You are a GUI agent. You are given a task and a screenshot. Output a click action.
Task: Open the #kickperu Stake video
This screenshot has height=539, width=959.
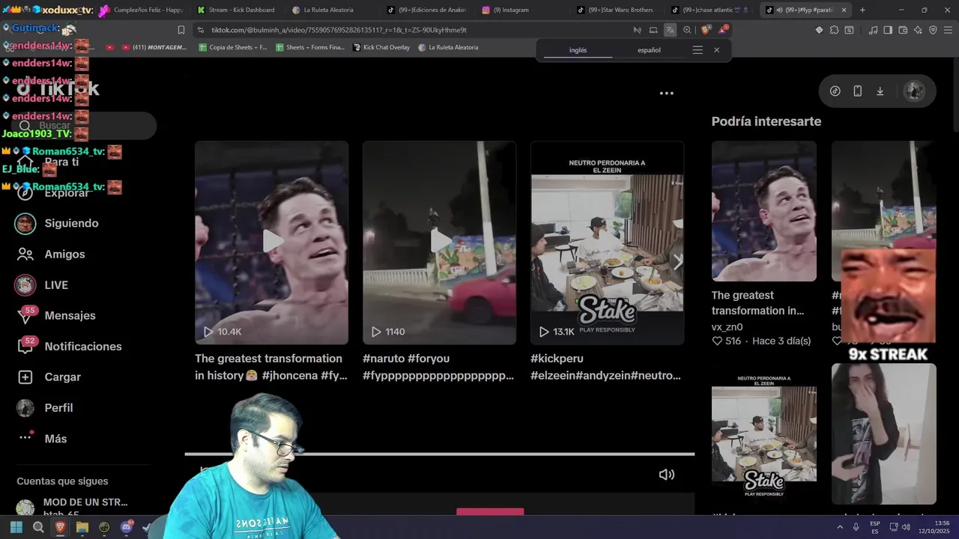(x=607, y=243)
